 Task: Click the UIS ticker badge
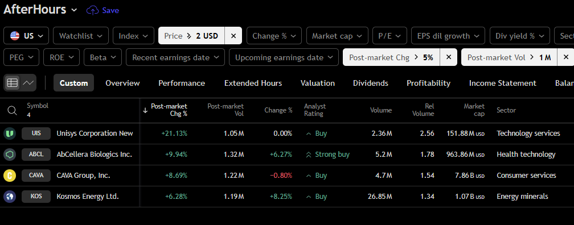tap(36, 134)
